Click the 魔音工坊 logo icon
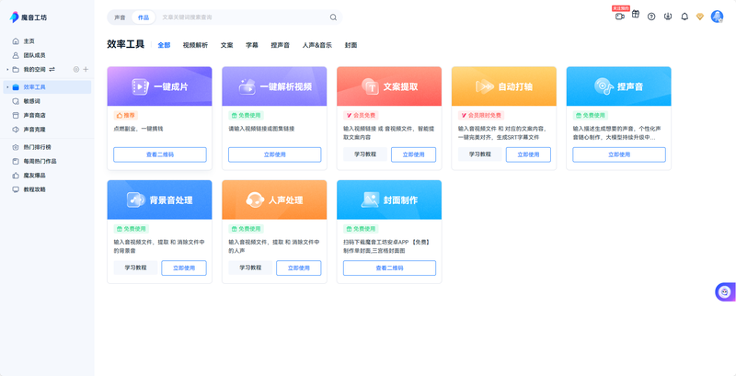 point(14,17)
